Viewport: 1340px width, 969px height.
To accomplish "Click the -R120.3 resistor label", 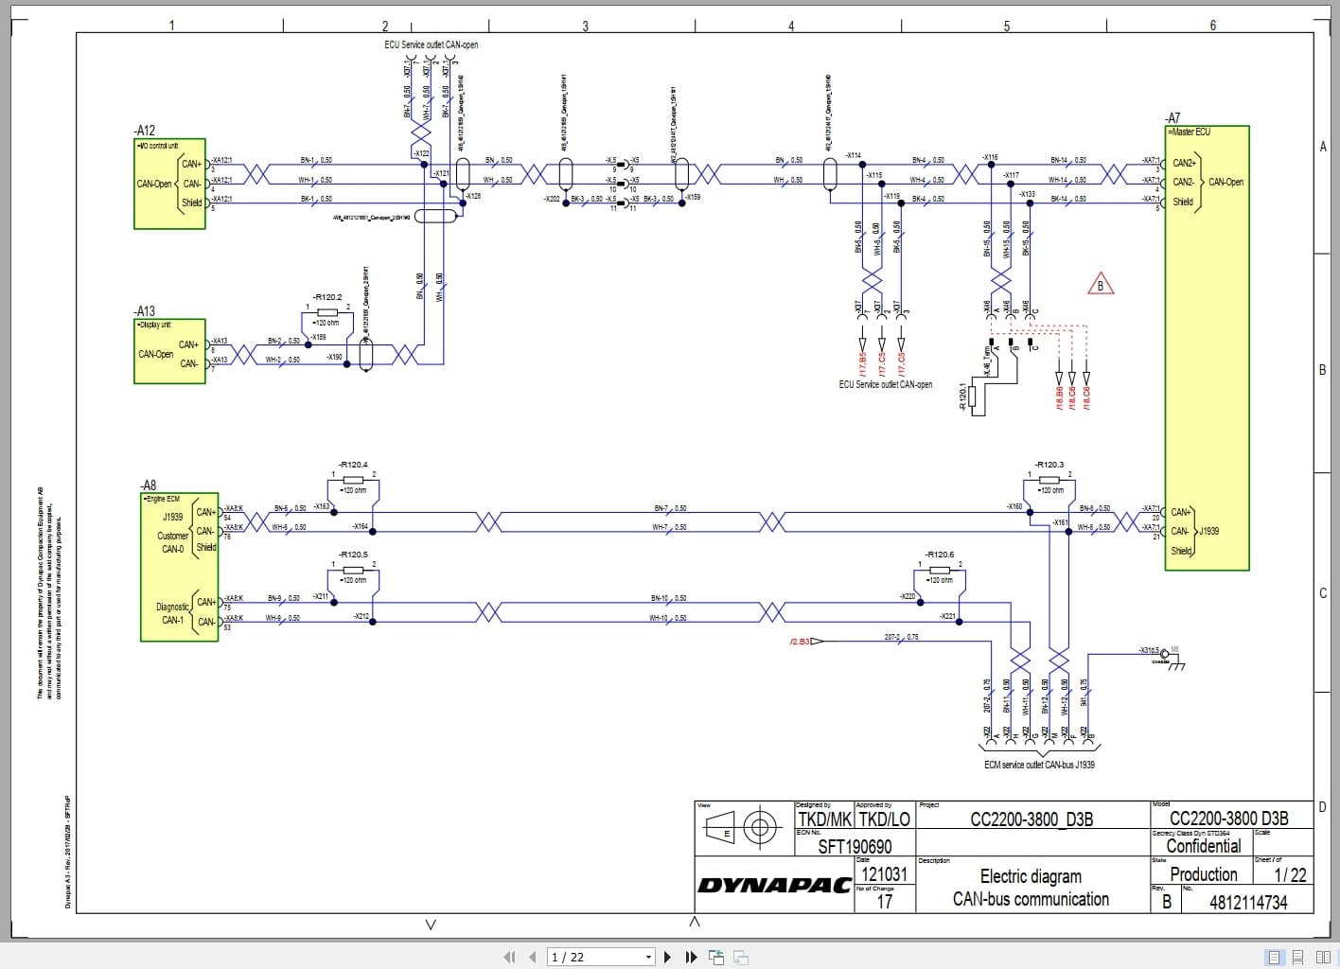I will (x=1049, y=465).
